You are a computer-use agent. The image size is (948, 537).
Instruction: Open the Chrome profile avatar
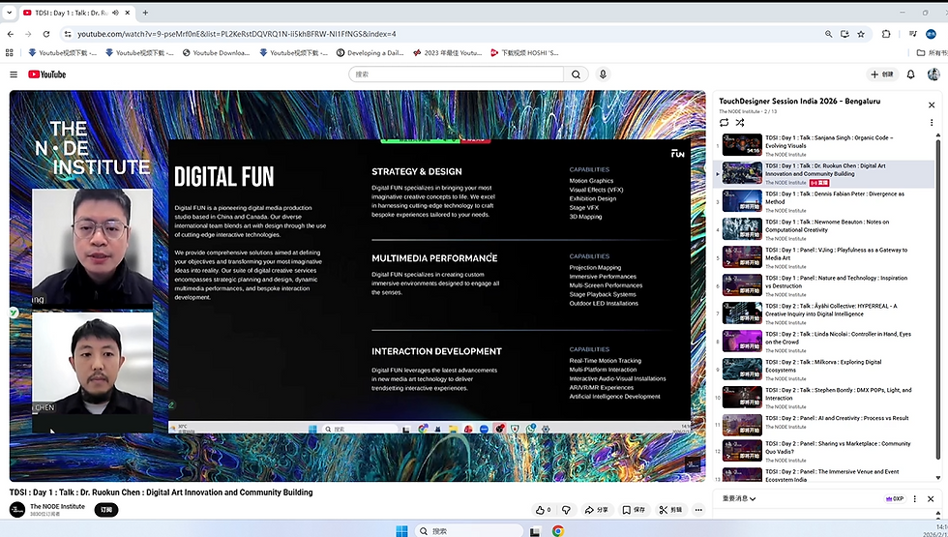pyautogui.click(x=931, y=34)
